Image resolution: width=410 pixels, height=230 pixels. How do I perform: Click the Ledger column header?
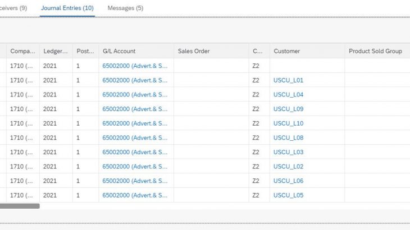click(56, 51)
